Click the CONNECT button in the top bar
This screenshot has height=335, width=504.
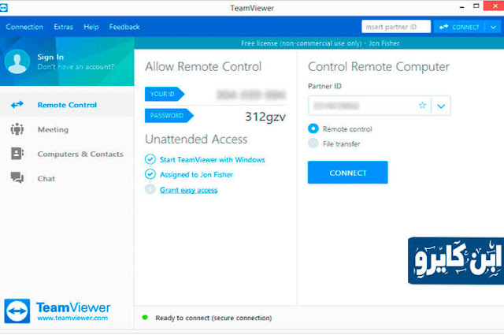pos(460,27)
